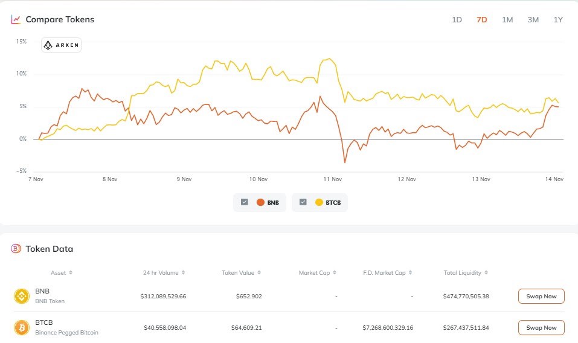Sort the table by Asset
Viewport: 578px width, 343px height.
coord(61,272)
